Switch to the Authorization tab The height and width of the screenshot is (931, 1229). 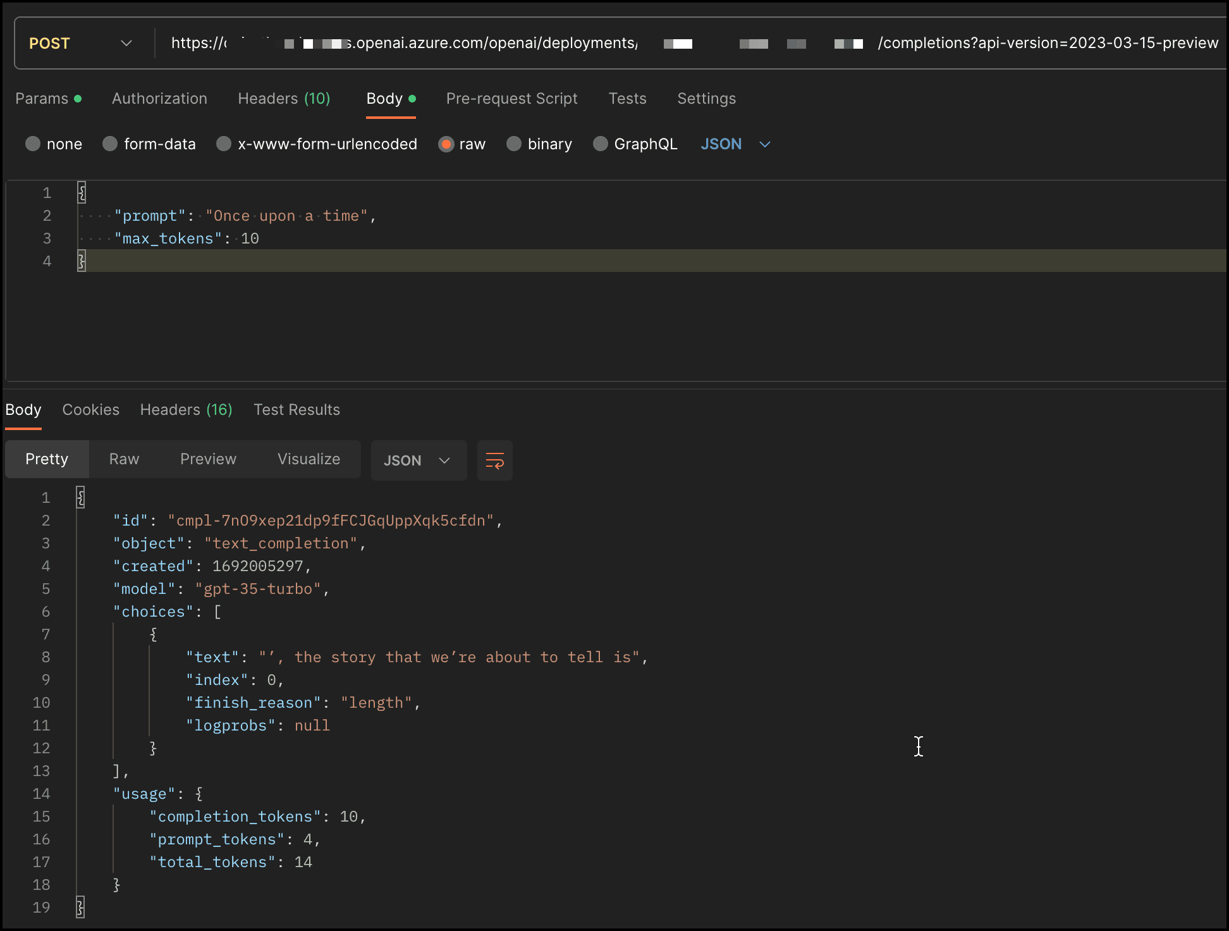159,99
